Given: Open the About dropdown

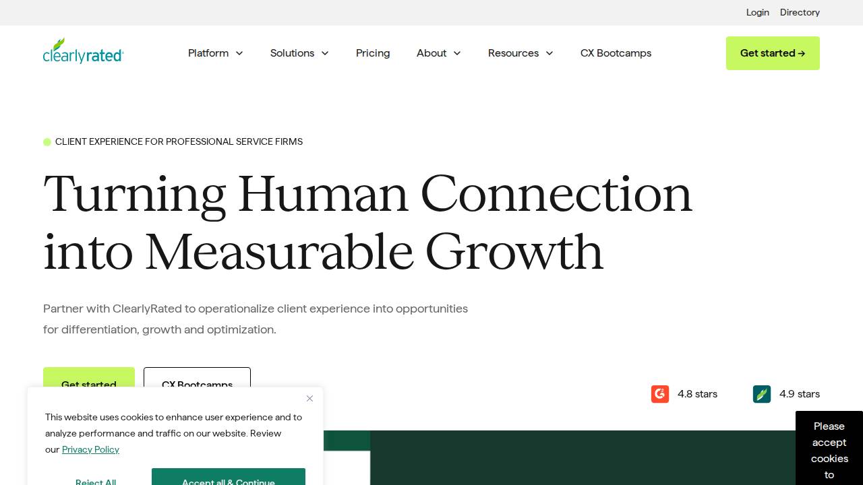Looking at the screenshot, I should tap(438, 53).
